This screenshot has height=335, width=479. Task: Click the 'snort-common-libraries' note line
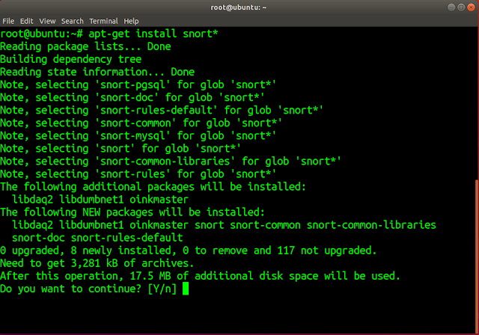(x=171, y=161)
